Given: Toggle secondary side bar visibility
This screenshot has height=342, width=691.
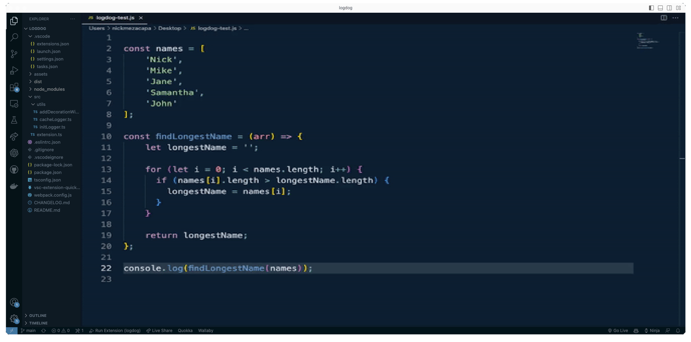Looking at the screenshot, I should click(x=669, y=8).
